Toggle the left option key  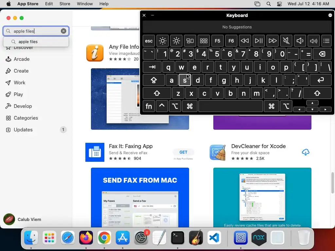(175, 106)
